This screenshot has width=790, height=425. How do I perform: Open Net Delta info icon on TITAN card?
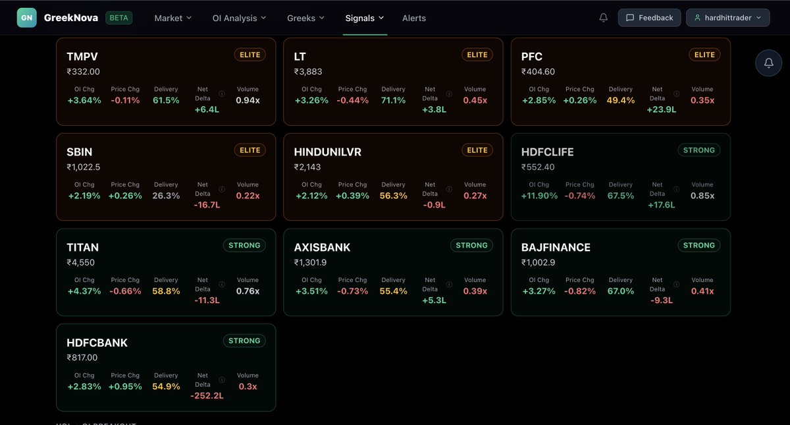point(222,285)
